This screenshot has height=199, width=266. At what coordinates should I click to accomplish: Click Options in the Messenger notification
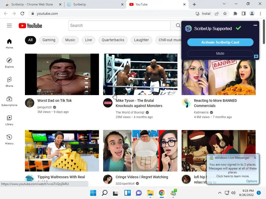251,181
